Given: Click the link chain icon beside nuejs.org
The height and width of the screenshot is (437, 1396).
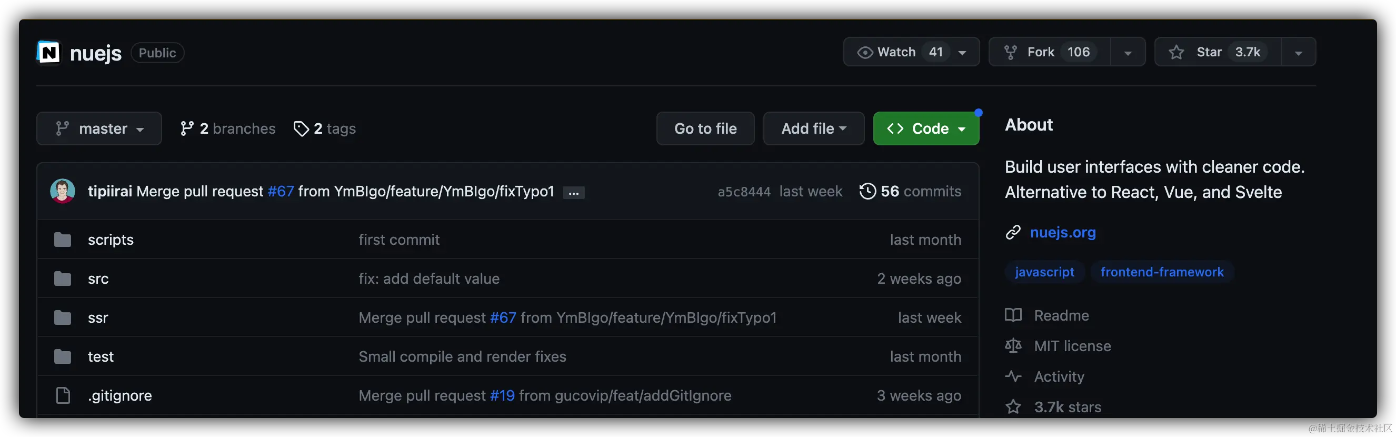Looking at the screenshot, I should (1013, 233).
